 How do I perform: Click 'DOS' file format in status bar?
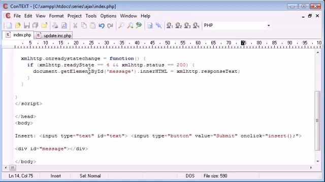coord(190,176)
